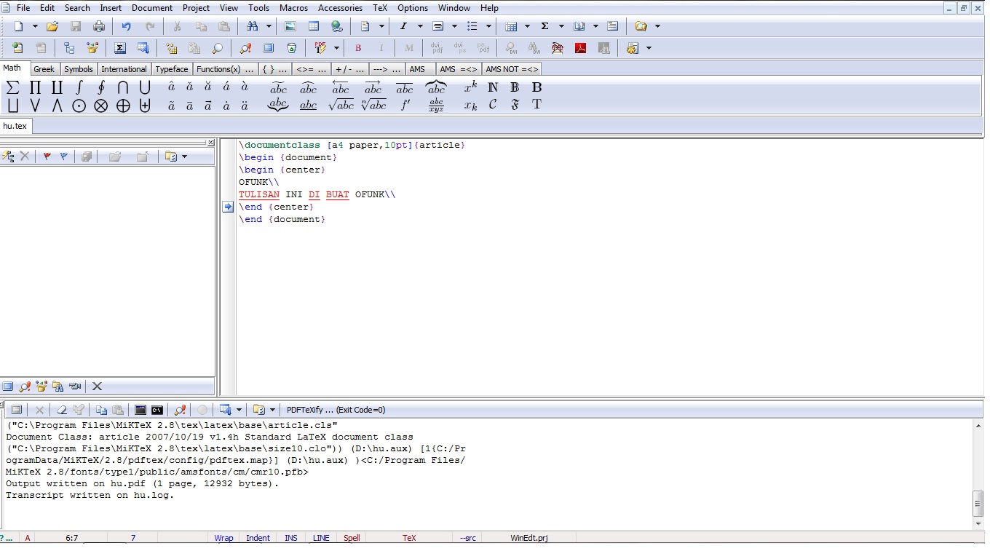Open the Acrobat PDF viewer icon
This screenshot has height=559, width=990.
pyautogui.click(x=580, y=48)
